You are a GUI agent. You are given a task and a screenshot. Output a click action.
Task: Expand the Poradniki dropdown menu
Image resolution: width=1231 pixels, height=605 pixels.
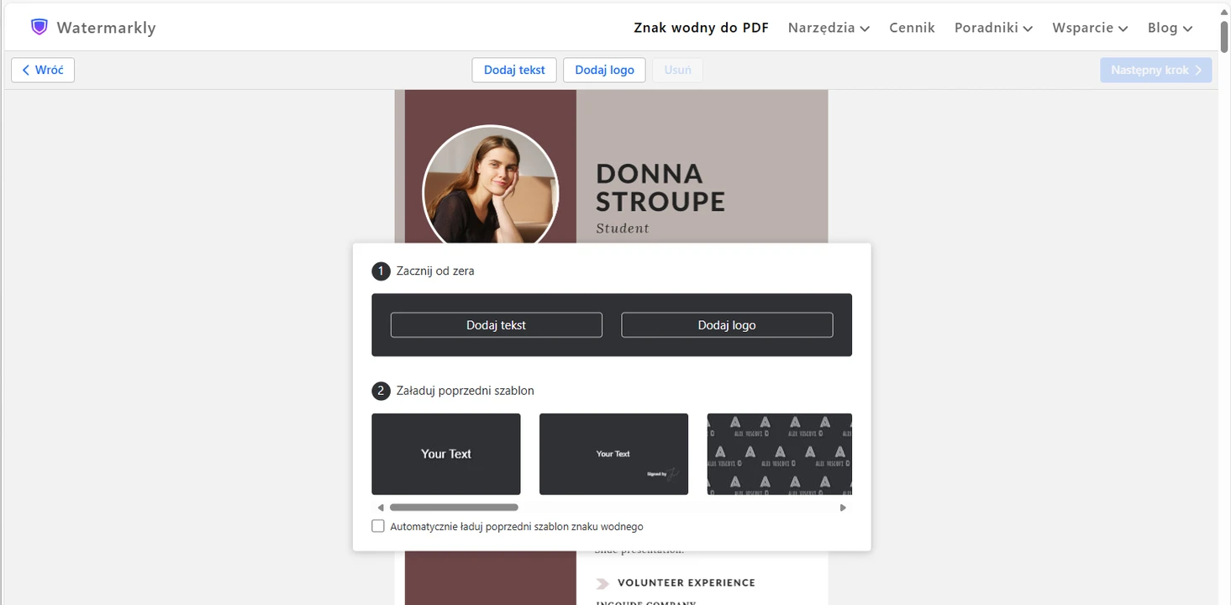click(993, 28)
